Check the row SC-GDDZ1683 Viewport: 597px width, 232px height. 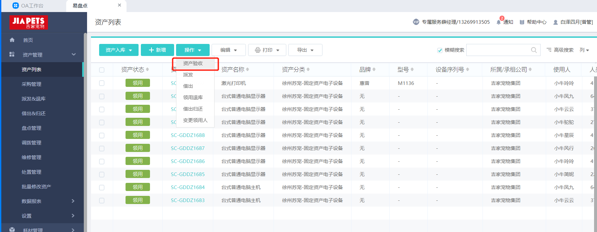(x=102, y=200)
